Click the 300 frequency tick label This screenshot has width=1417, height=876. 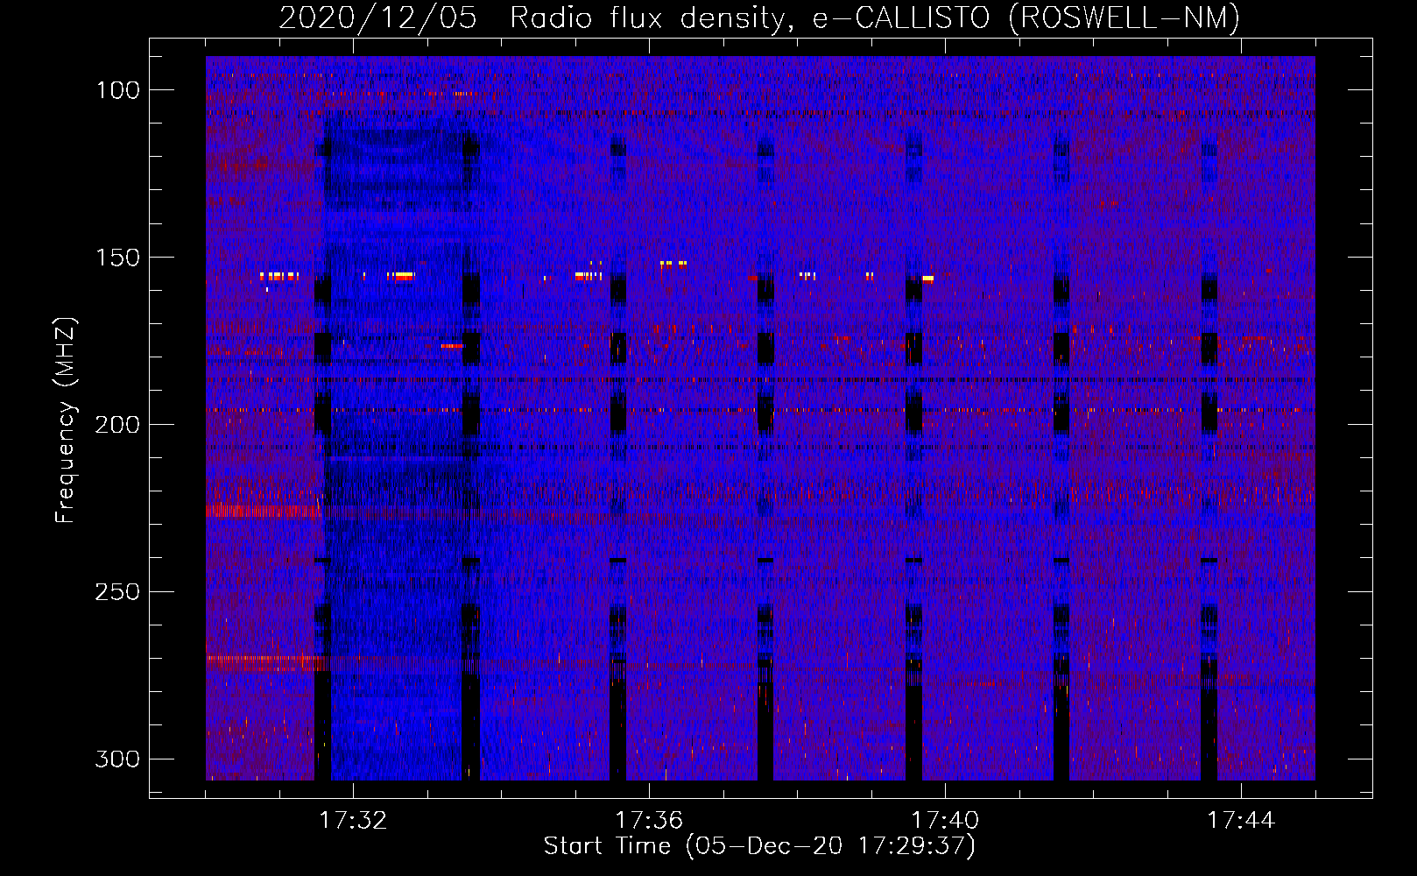point(117,759)
